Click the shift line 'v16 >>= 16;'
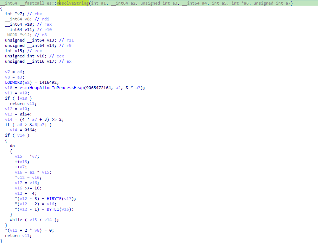Image resolution: width=318 pixels, height=244 pixels. coord(28,188)
